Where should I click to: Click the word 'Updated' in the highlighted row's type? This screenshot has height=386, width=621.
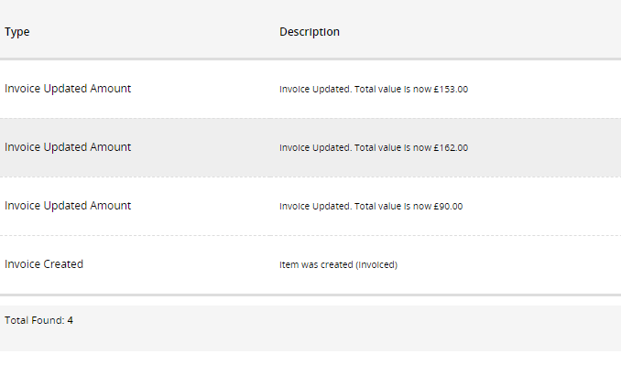point(65,147)
